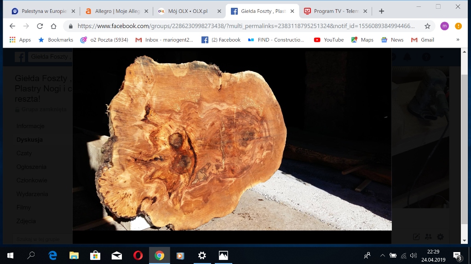471x264 pixels.
Task: Open Informacje in group sidebar
Action: 30,126
